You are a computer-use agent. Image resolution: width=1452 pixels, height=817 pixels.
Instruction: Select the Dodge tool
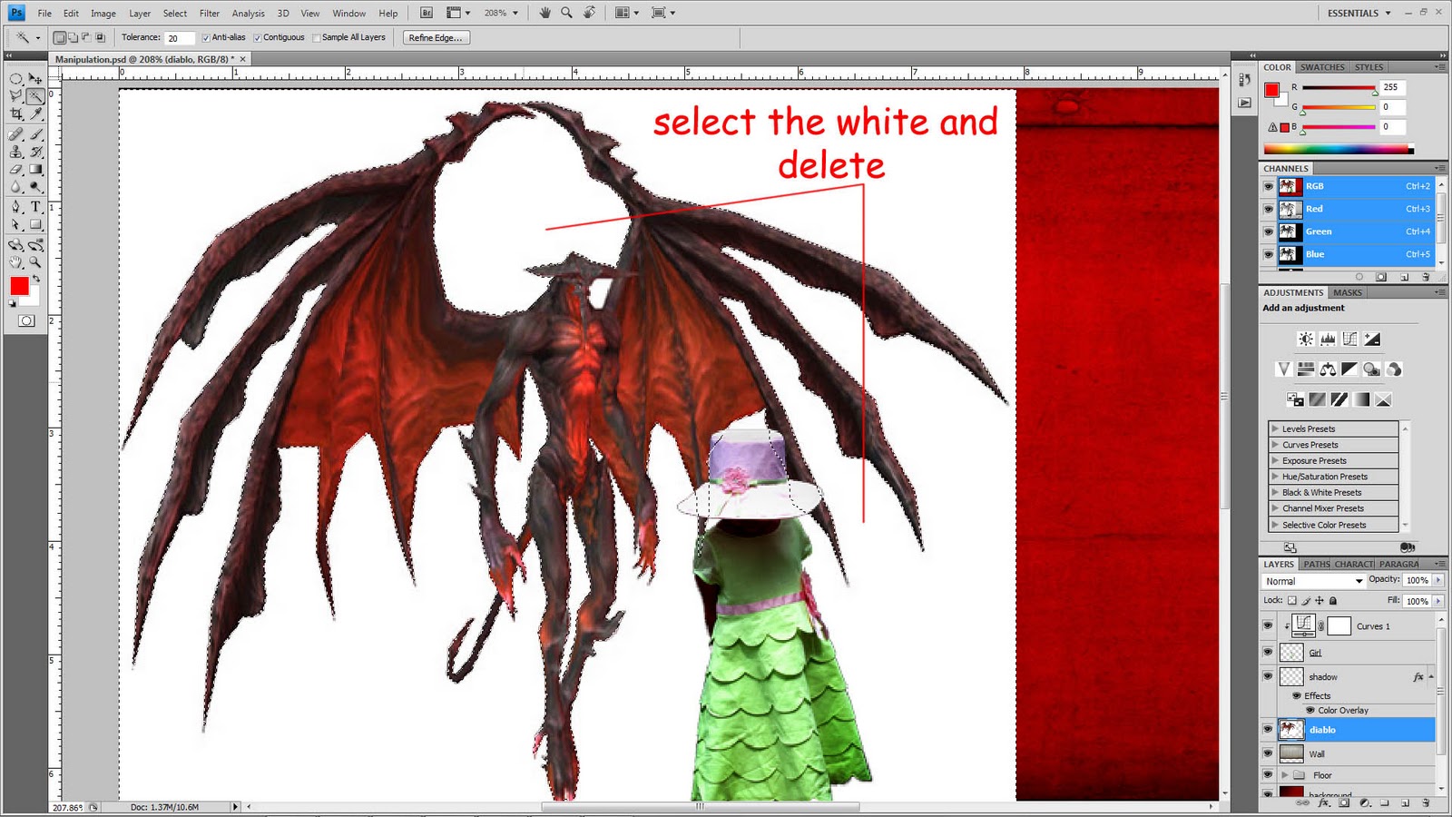point(35,187)
